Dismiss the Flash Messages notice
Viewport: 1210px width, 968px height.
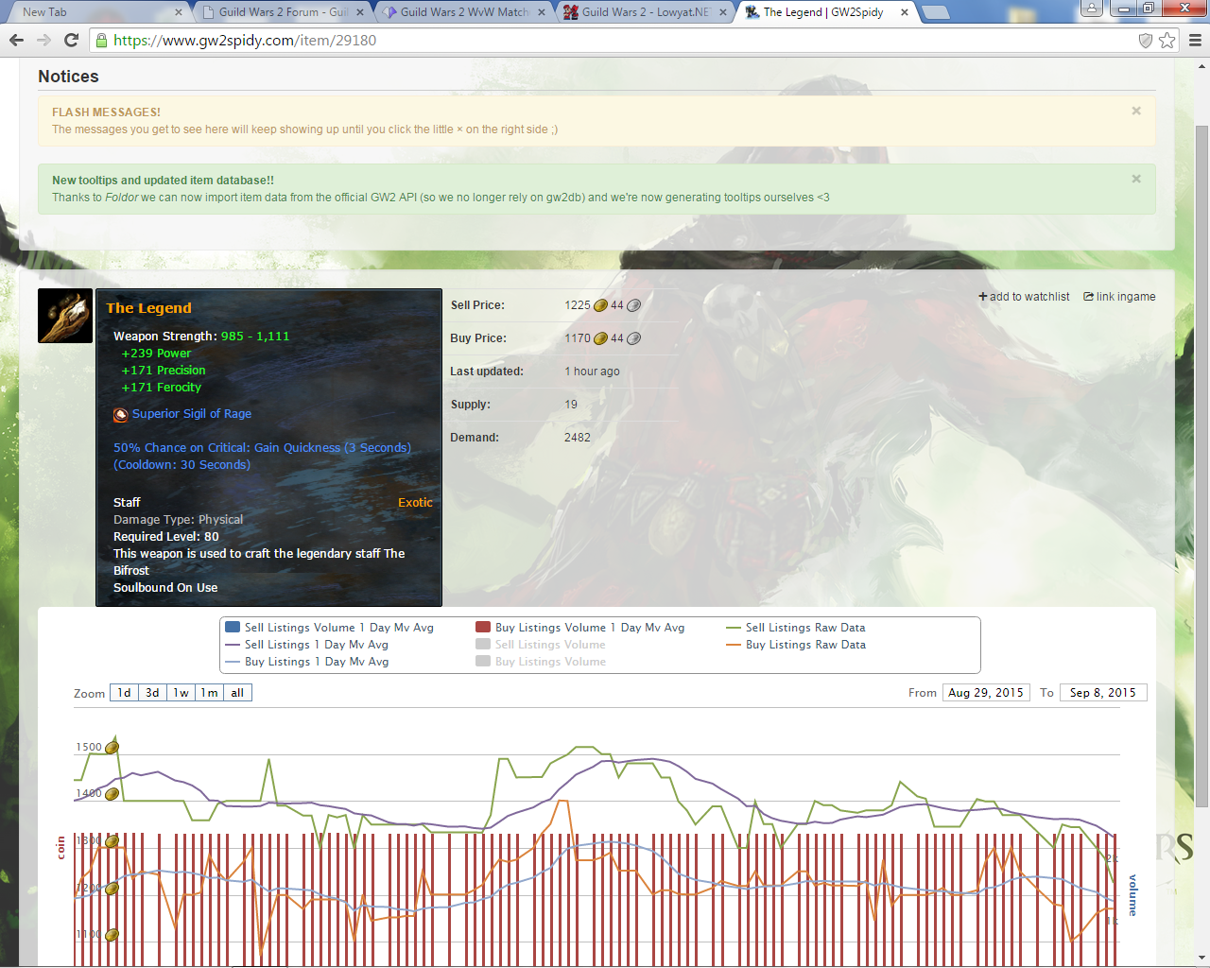tap(1136, 111)
